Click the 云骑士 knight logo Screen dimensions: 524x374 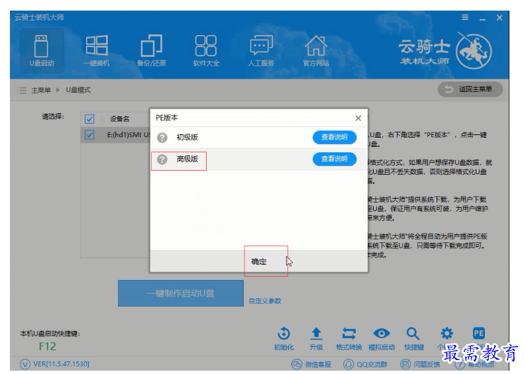(474, 51)
